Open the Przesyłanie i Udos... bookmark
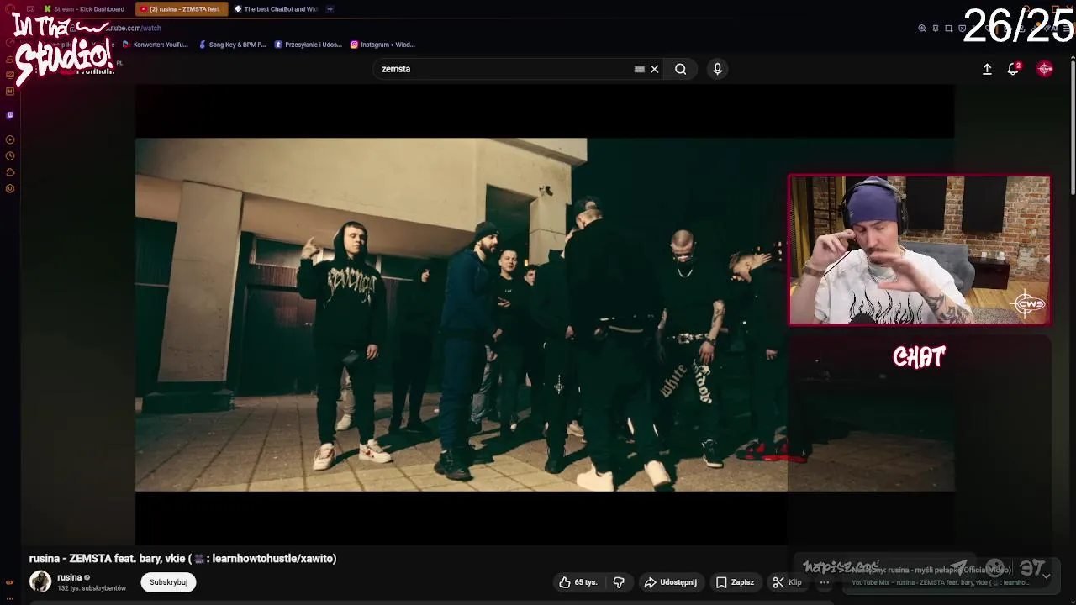The image size is (1076, 605). click(x=309, y=45)
